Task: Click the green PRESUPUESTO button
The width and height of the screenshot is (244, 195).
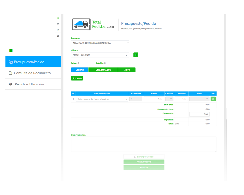Action: pos(143,162)
